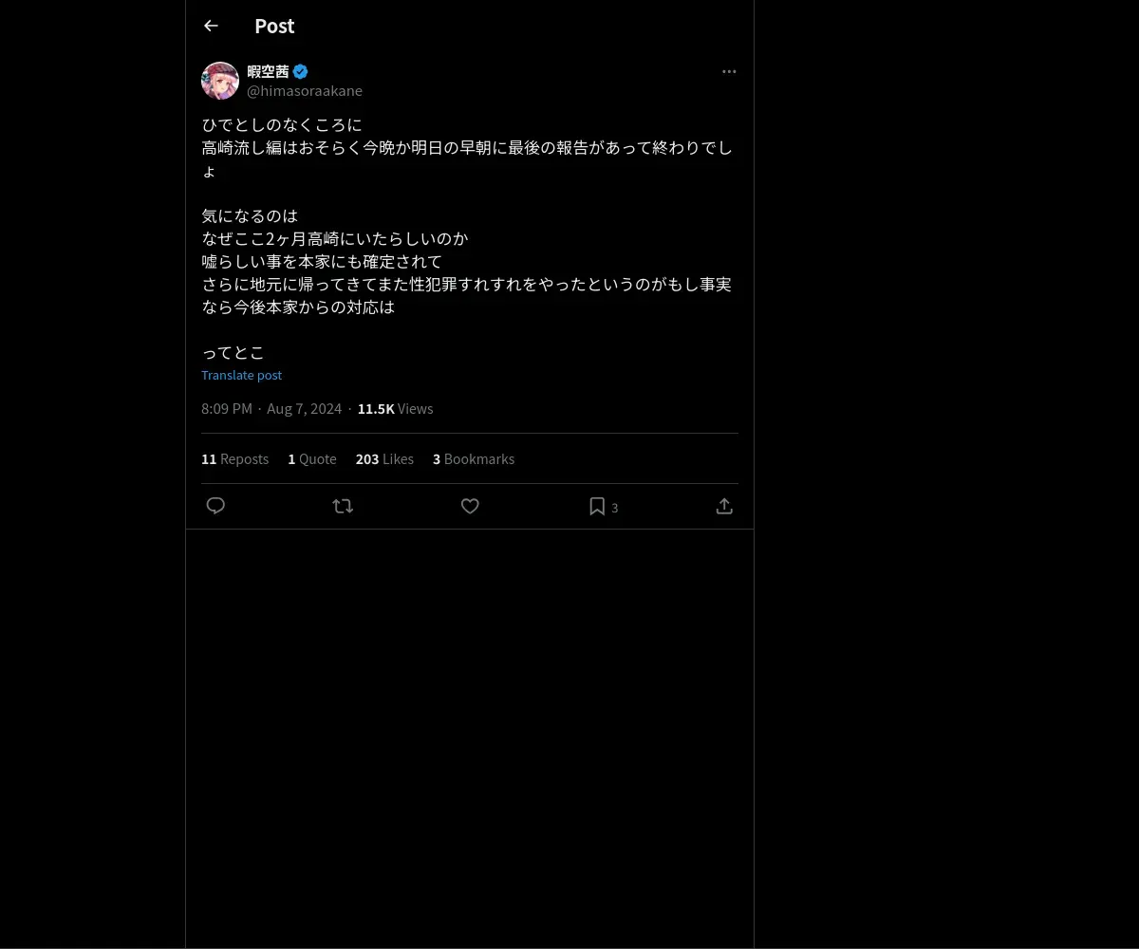Toggle the bookmark icon showing 3
Screen dimensions: 1139x949
point(603,507)
